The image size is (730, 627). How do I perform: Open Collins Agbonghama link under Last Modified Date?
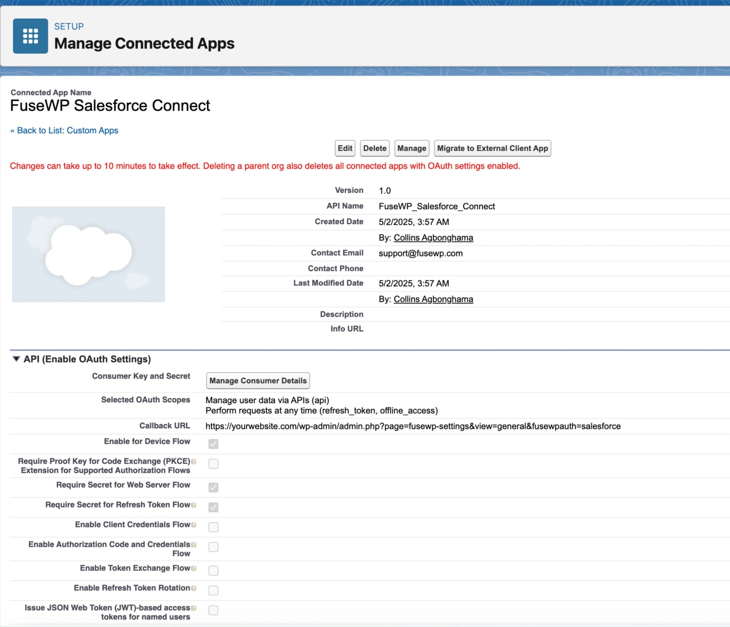[433, 299]
